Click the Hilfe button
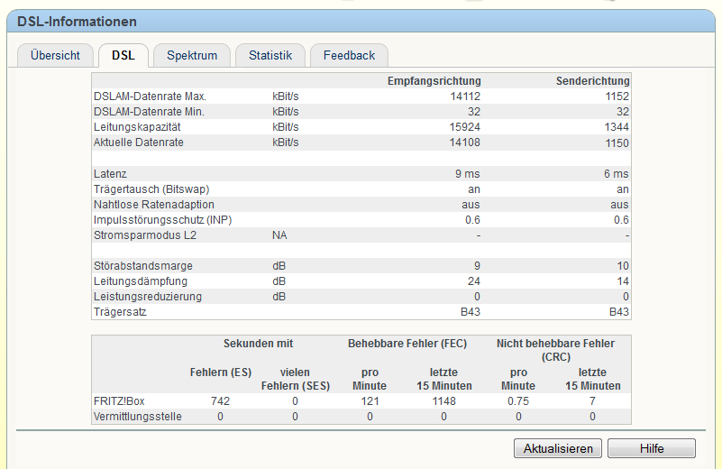Image resolution: width=722 pixels, height=469 pixels. (x=651, y=448)
